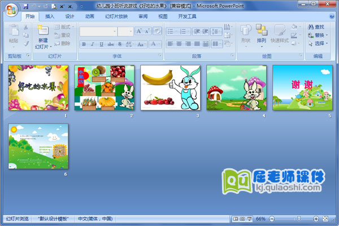Open the font name combo box
The height and width of the screenshot is (226, 339).
click(x=98, y=32)
